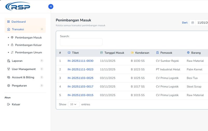Click the Keluar logout icon
Image resolution: width=208 pixels, height=131 pixels.
tap(9, 104)
